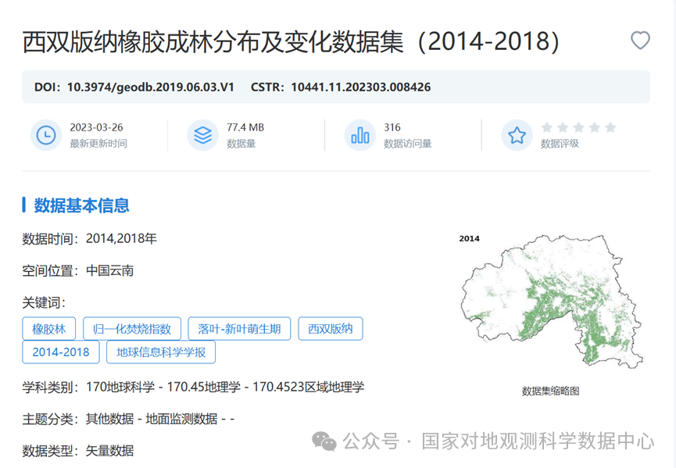Image resolution: width=676 pixels, height=468 pixels.
Task: Click the 2023-03-26 update date
Action: click(x=96, y=127)
